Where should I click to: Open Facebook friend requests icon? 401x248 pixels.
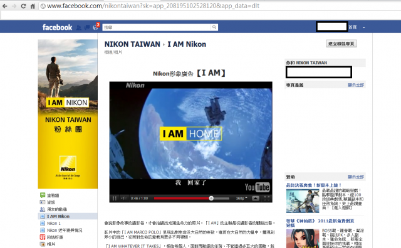pyautogui.click(x=79, y=27)
